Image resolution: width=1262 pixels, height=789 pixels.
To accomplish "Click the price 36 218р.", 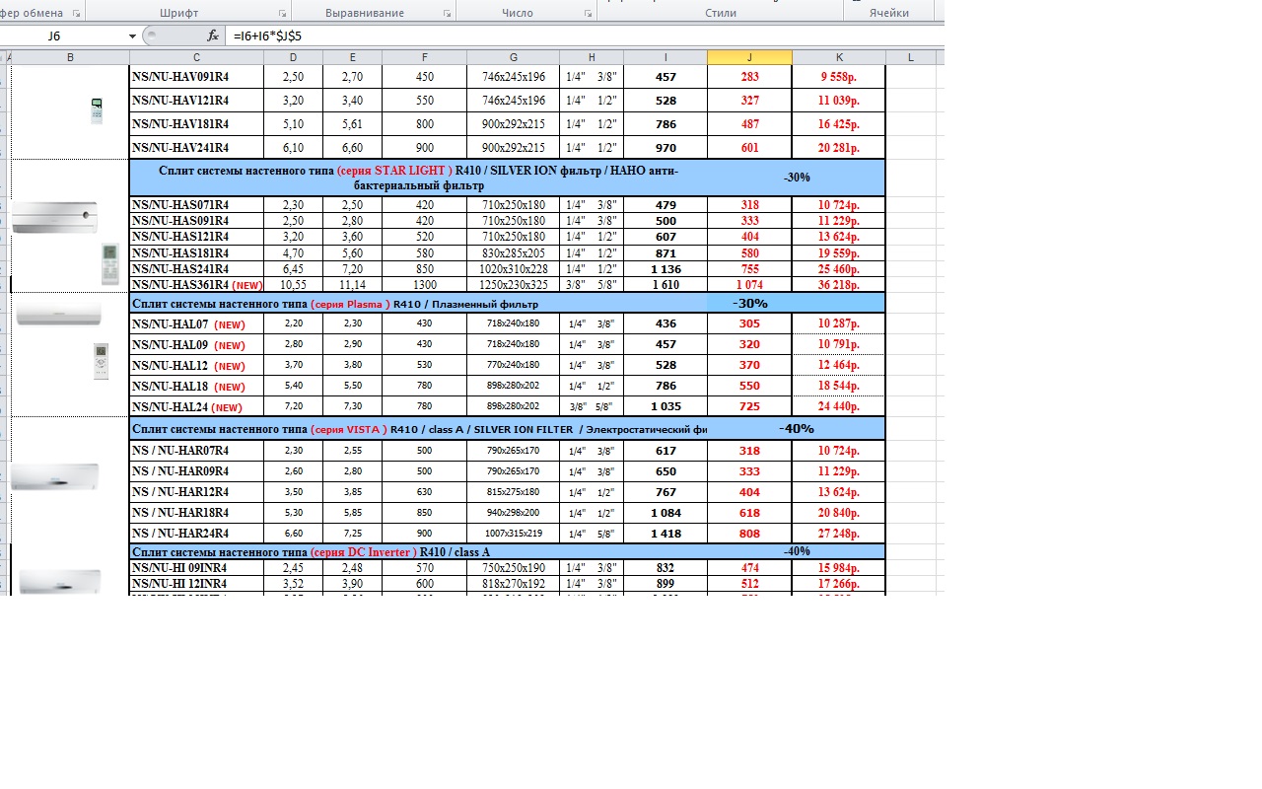I will (x=839, y=285).
